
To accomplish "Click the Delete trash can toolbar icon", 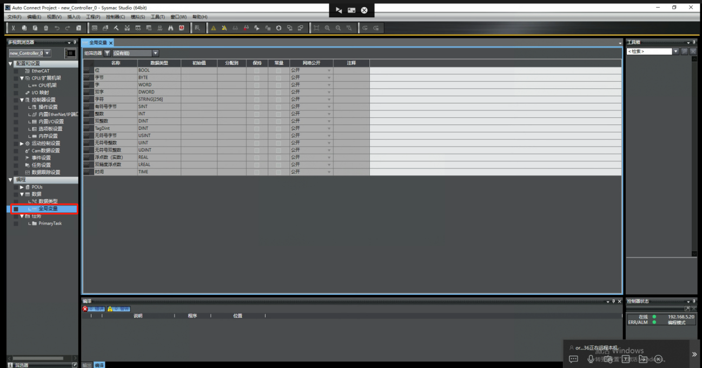I will point(46,28).
